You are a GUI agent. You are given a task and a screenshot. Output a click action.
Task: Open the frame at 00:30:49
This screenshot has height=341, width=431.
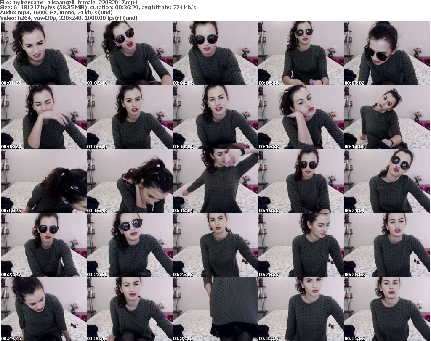(x=130, y=309)
